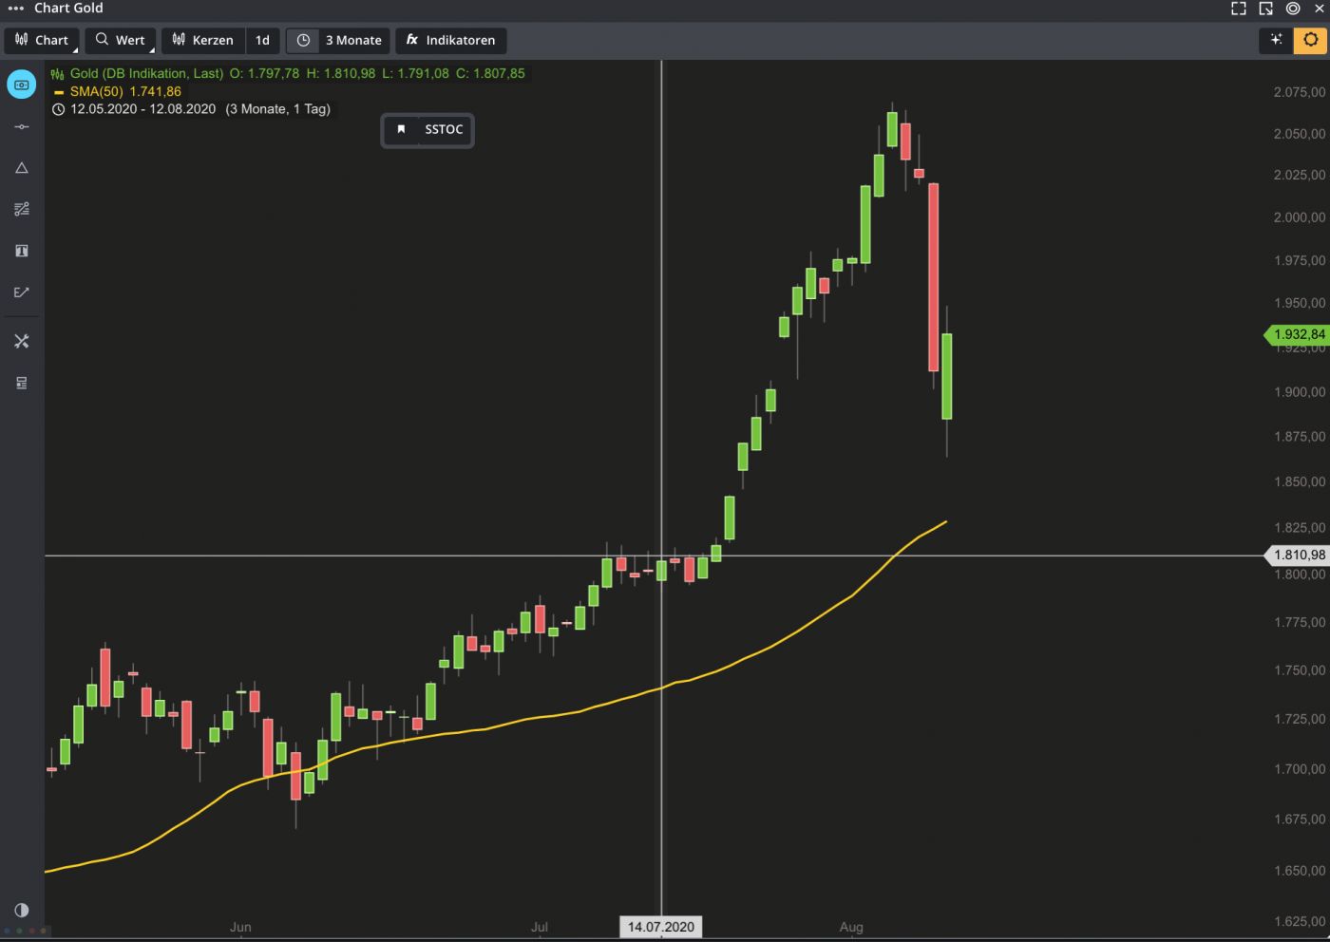Open the template layout icon in sidebar
This screenshot has width=1330, height=942.
(22, 383)
